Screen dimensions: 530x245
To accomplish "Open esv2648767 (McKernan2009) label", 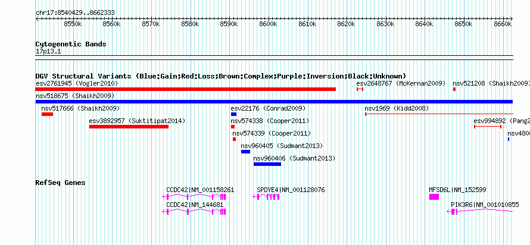I will (401, 83).
